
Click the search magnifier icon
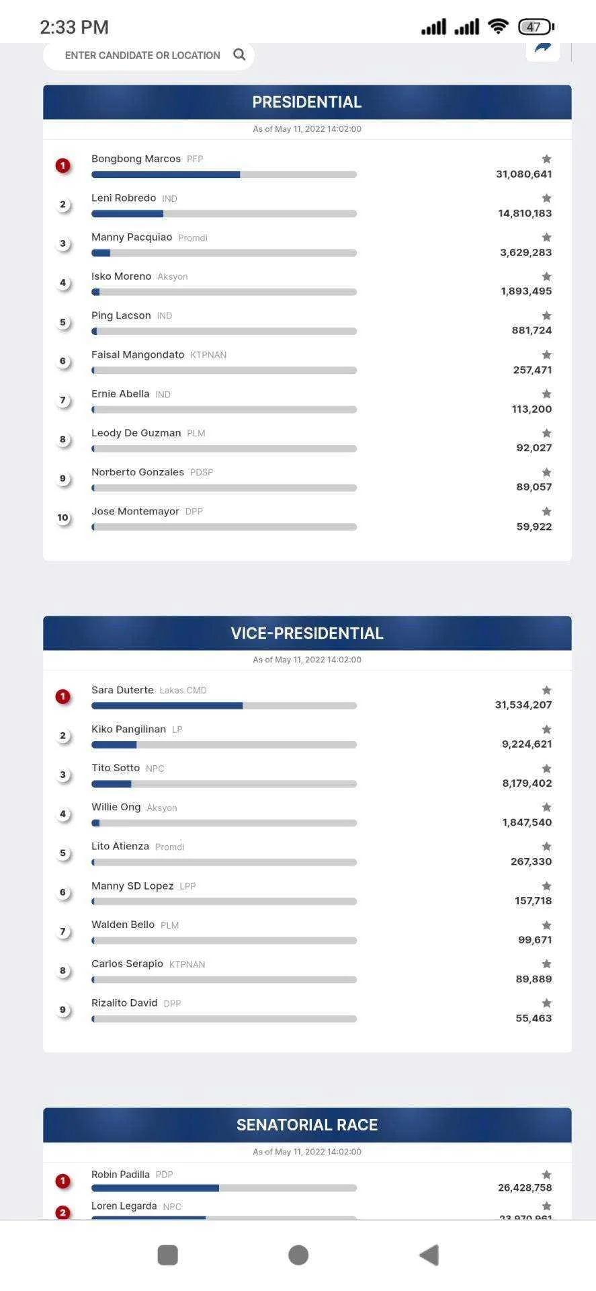tap(239, 54)
